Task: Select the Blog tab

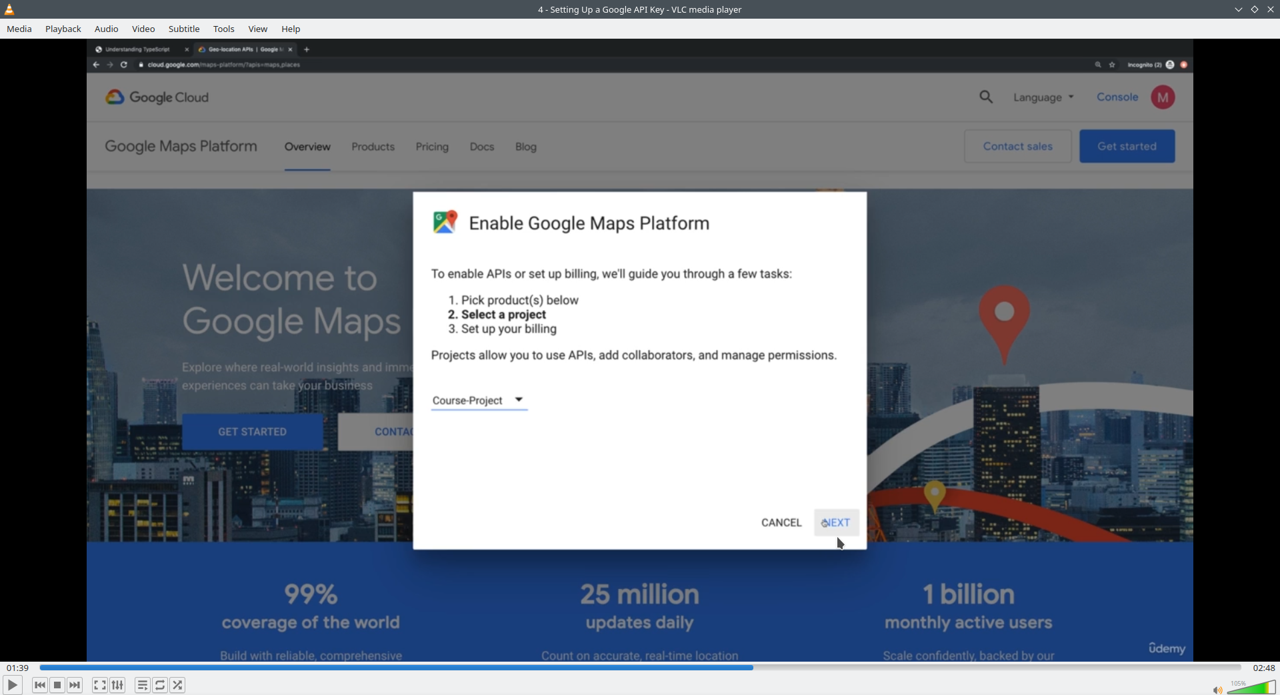Action: click(x=525, y=147)
